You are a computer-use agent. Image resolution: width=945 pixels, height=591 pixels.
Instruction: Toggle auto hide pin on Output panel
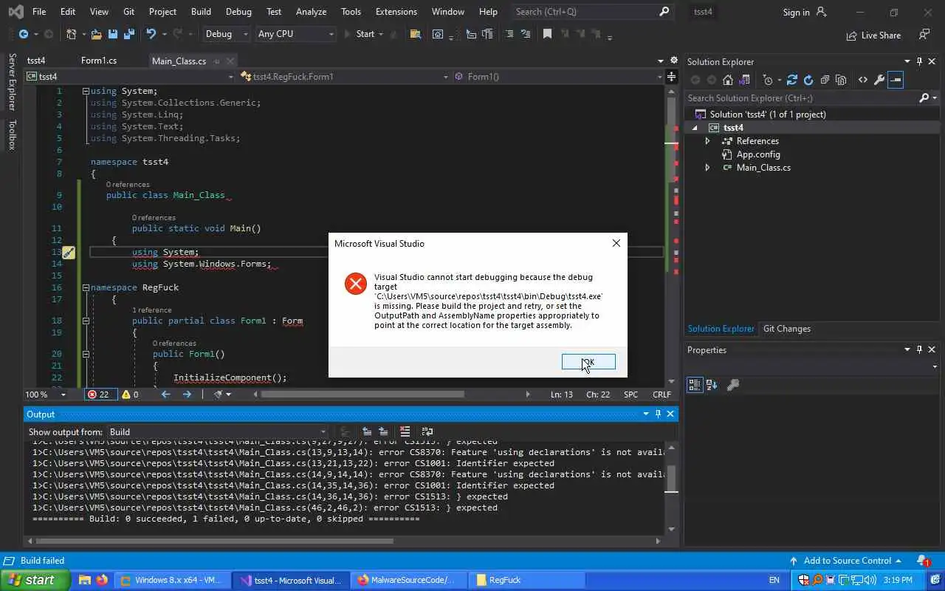pyautogui.click(x=658, y=414)
